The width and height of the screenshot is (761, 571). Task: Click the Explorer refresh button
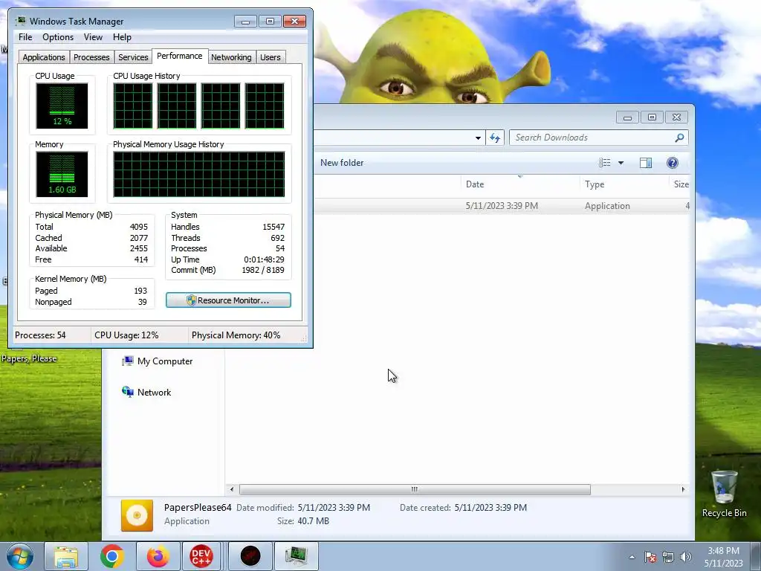pos(494,138)
